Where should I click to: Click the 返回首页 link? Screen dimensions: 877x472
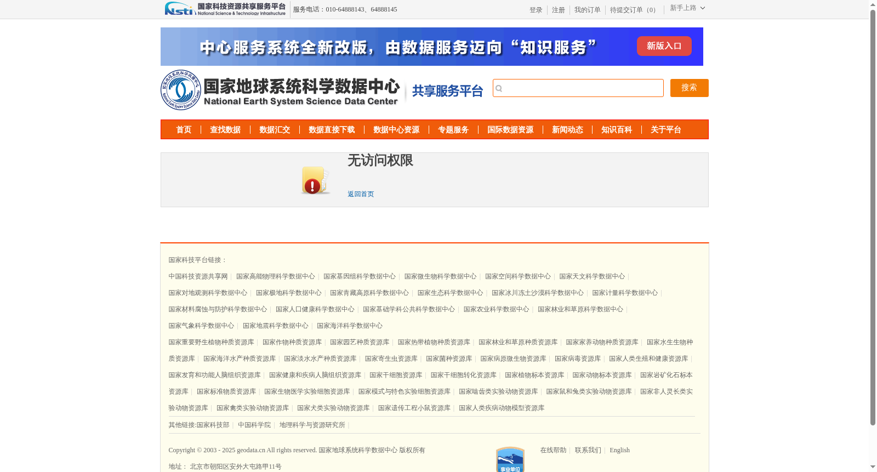[x=361, y=194]
